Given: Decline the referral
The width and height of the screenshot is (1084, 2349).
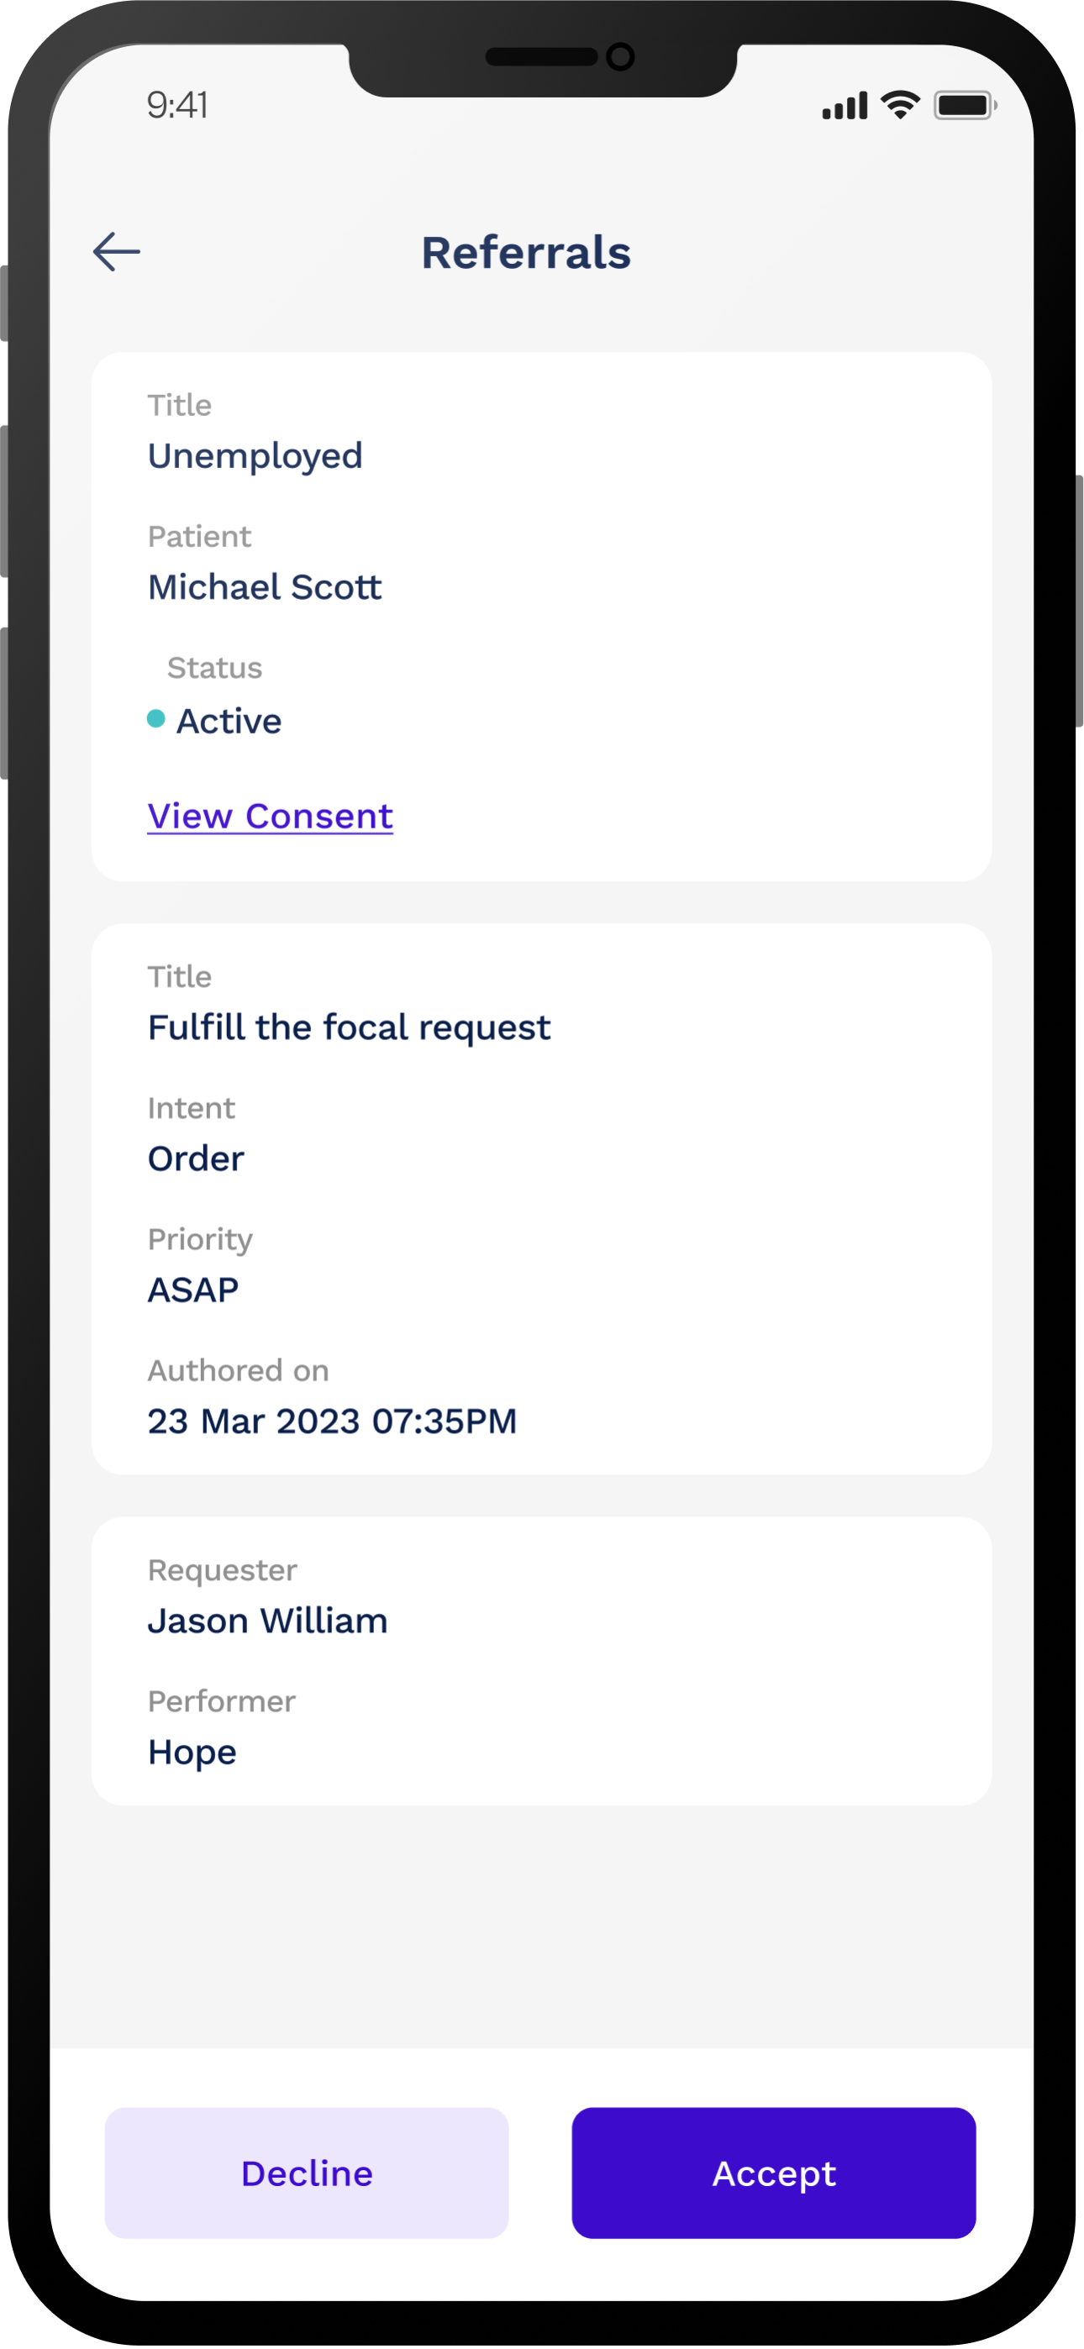Looking at the screenshot, I should click(307, 2172).
